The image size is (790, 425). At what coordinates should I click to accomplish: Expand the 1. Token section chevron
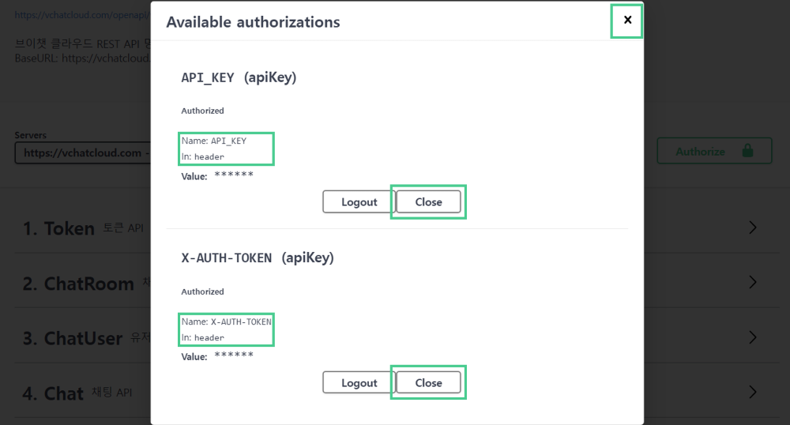[x=753, y=228]
